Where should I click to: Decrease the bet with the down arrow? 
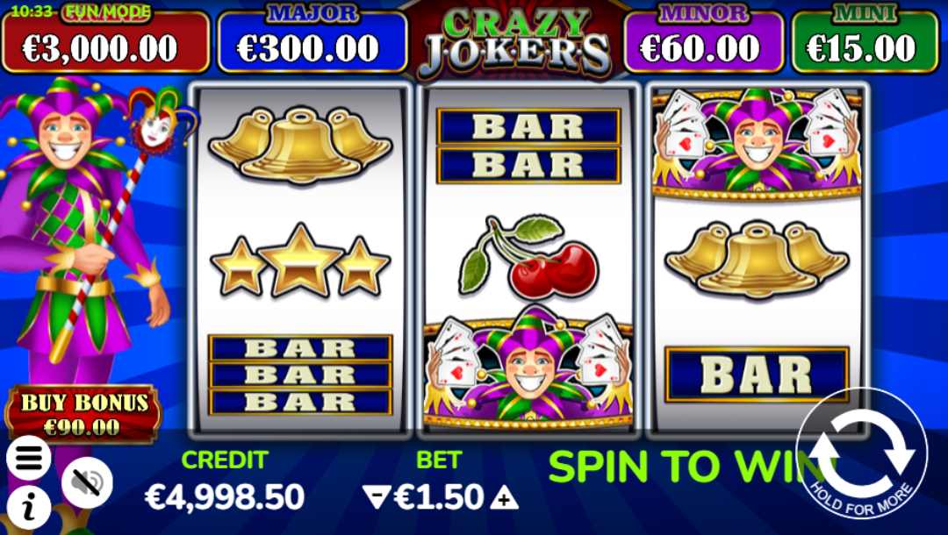(377, 497)
